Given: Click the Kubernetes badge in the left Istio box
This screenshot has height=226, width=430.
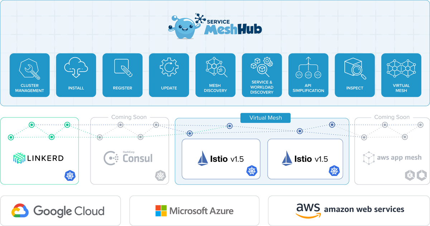Looking at the screenshot, I should [252, 171].
